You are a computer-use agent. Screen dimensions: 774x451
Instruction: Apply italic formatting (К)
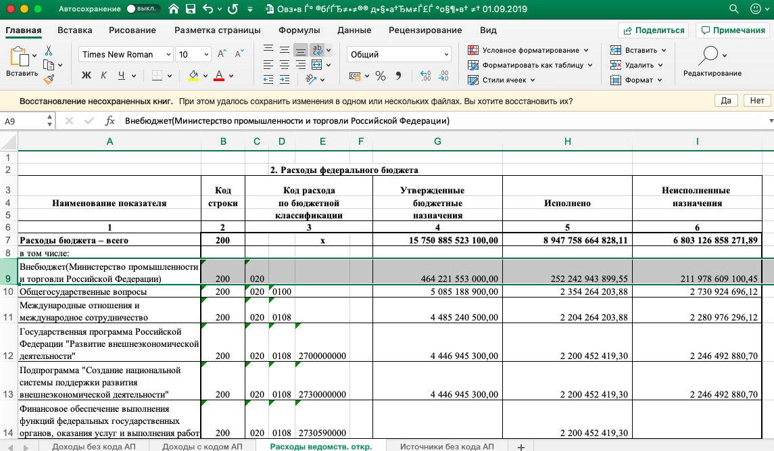point(103,76)
